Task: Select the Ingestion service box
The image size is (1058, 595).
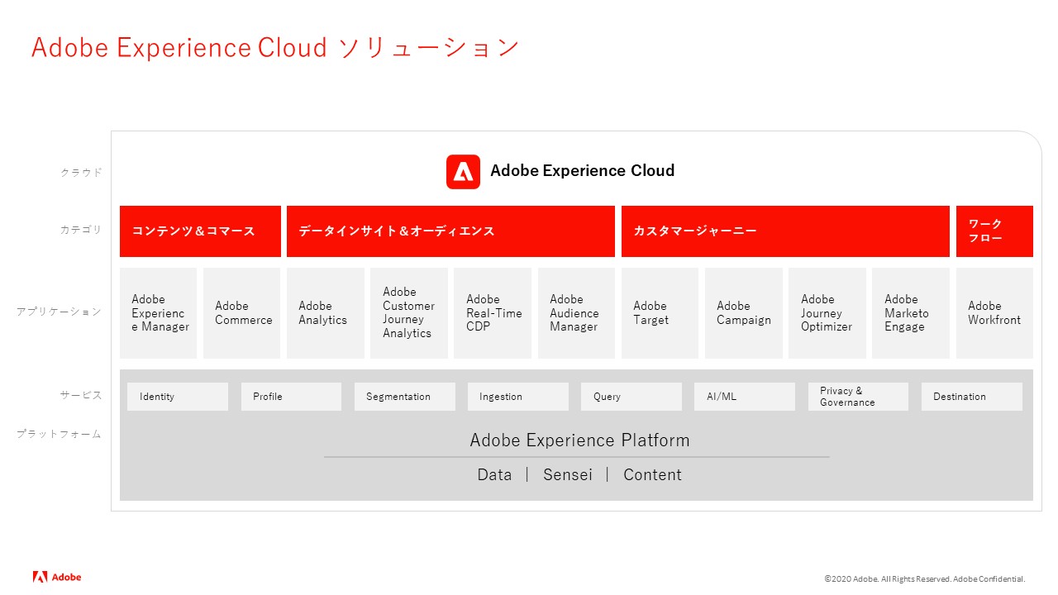Action: (518, 397)
